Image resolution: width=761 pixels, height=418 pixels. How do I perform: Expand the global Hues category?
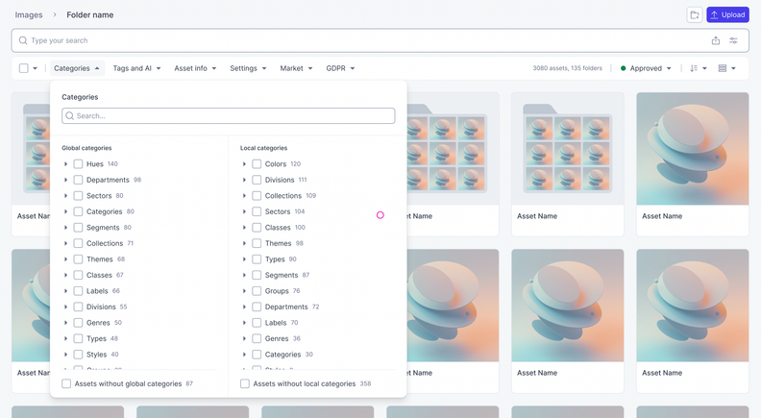click(65, 164)
